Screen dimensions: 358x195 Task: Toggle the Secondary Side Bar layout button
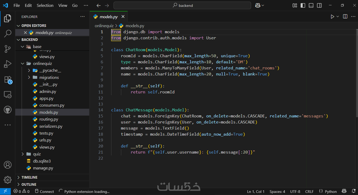319,5
